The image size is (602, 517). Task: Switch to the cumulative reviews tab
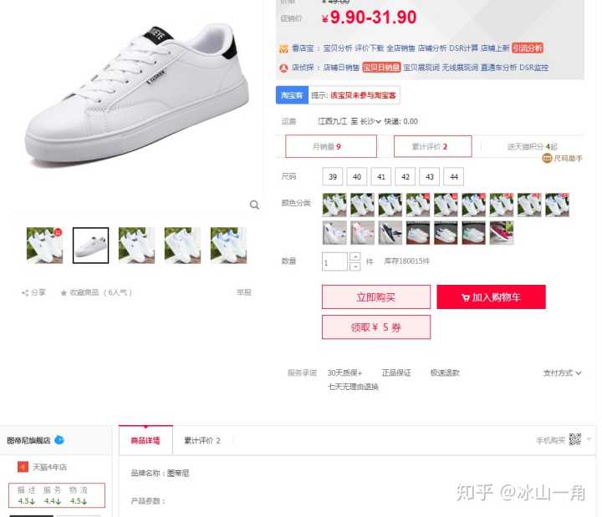tap(202, 441)
